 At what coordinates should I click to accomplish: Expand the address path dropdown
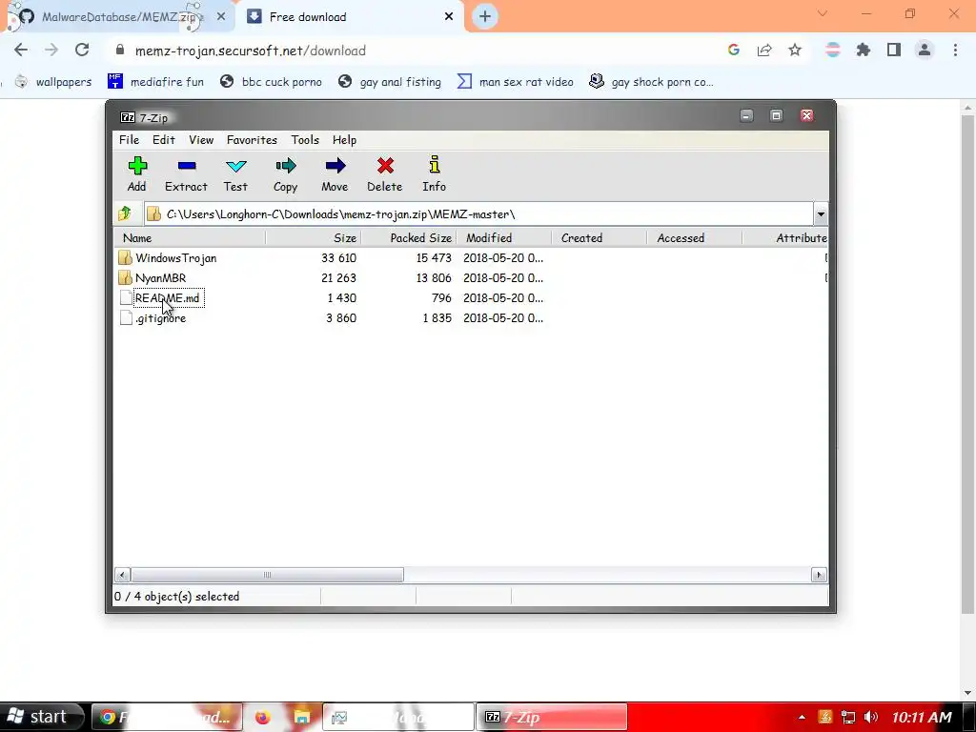pos(821,214)
